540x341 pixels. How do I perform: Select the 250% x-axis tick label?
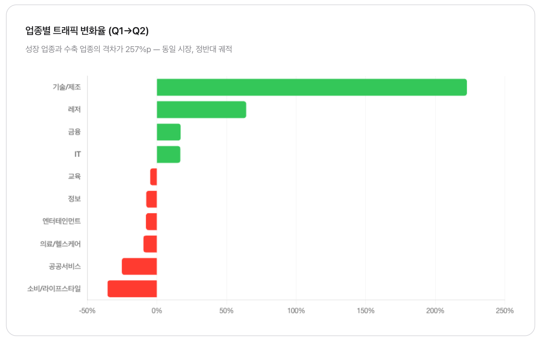(x=504, y=310)
